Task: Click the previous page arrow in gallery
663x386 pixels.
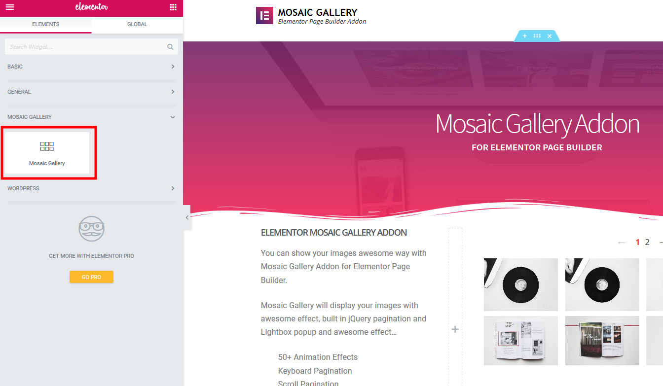Action: [x=622, y=243]
